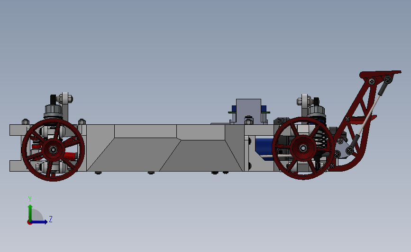Pick the black shock shaft top above left wheel

click(x=53, y=100)
